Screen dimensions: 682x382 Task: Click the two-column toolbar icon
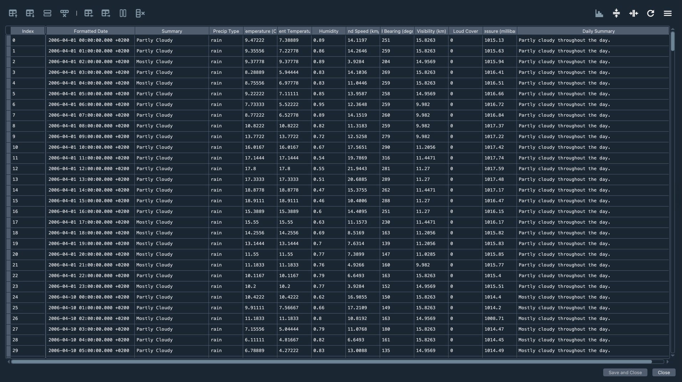123,14
